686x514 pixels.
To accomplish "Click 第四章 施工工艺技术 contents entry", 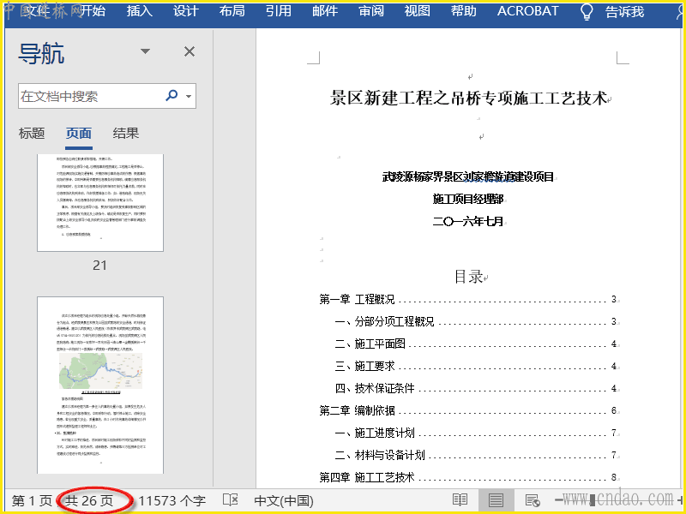I will 468,478.
